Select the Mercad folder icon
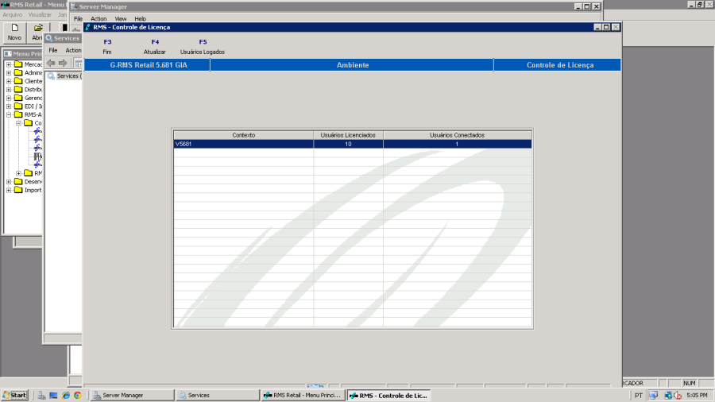Image resolution: width=715 pixels, height=402 pixels. point(18,64)
